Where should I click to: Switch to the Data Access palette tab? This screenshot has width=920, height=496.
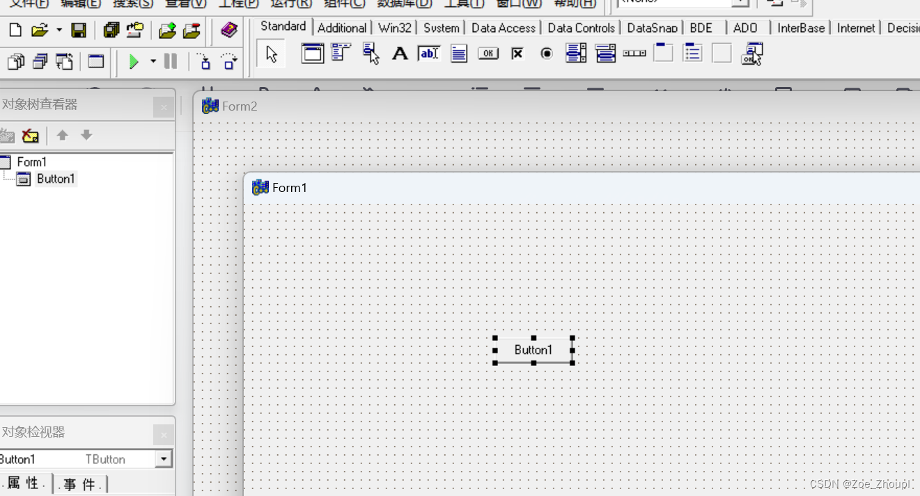(503, 28)
